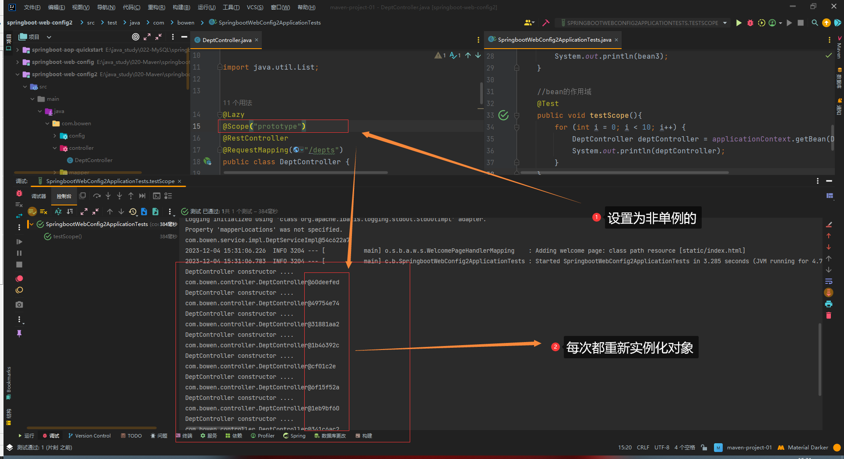Expand the springboot-web-config project node

(18, 62)
